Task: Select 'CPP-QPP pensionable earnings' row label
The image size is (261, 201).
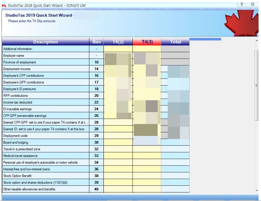Action: click(25, 115)
